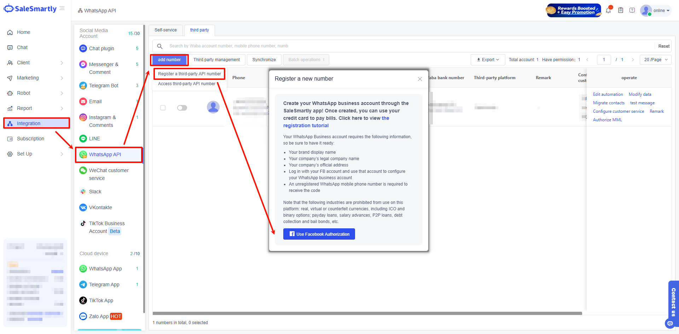Toggle the switch in the number row

[182, 108]
